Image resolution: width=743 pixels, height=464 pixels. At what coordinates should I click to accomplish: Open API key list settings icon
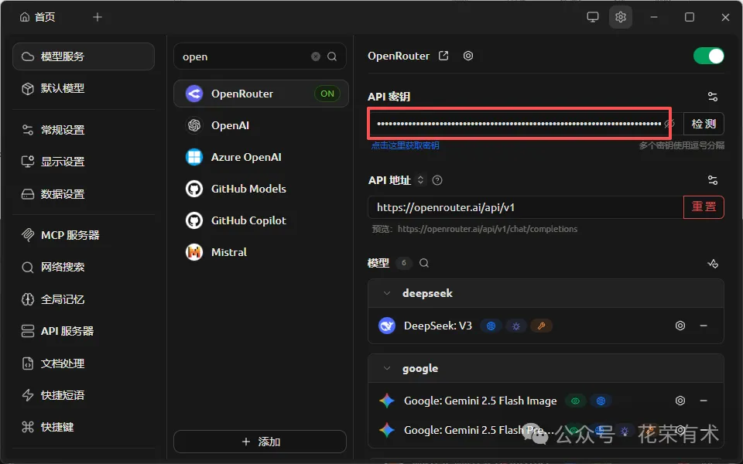tap(713, 97)
